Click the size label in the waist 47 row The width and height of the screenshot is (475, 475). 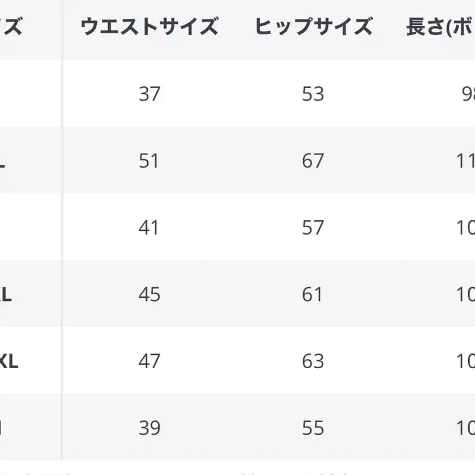[x=9, y=361]
